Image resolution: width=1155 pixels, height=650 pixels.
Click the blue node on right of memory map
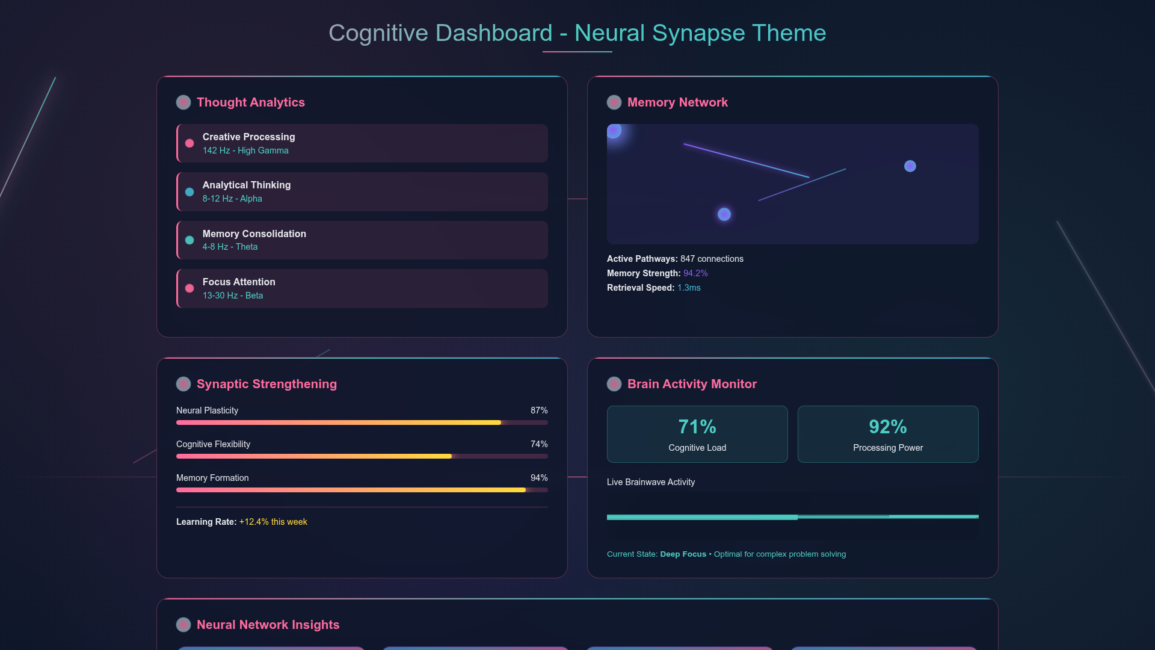pyautogui.click(x=910, y=166)
